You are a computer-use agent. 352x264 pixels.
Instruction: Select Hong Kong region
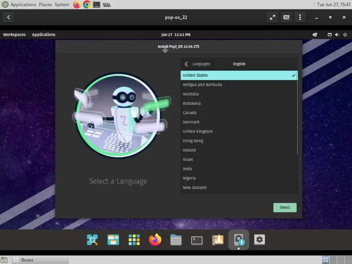coord(239,141)
